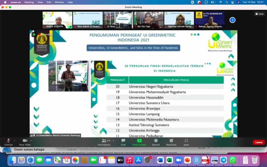Open Control Center in menu bar

(233, 2)
